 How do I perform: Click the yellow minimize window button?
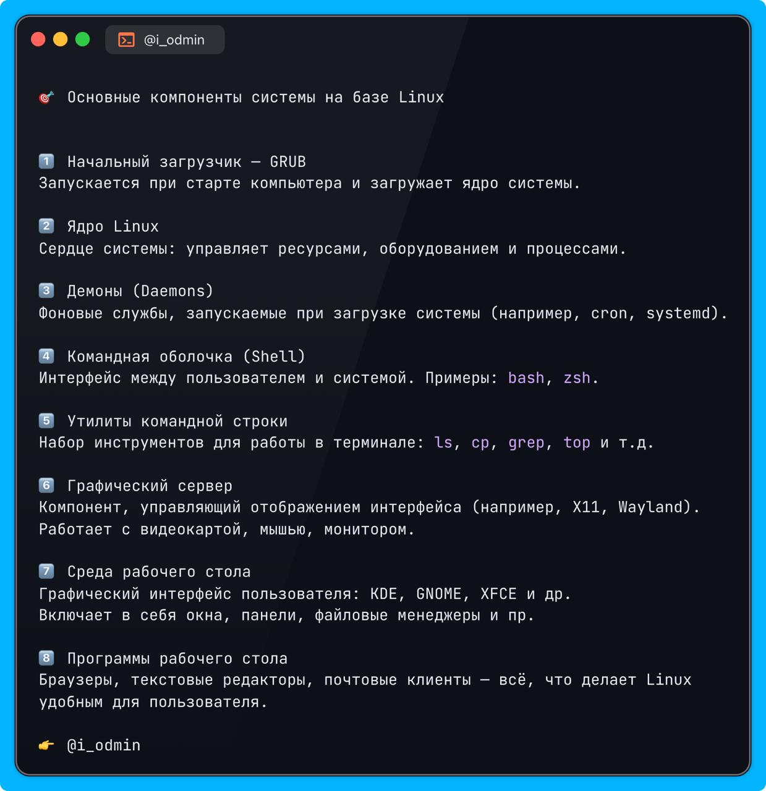[x=60, y=40]
